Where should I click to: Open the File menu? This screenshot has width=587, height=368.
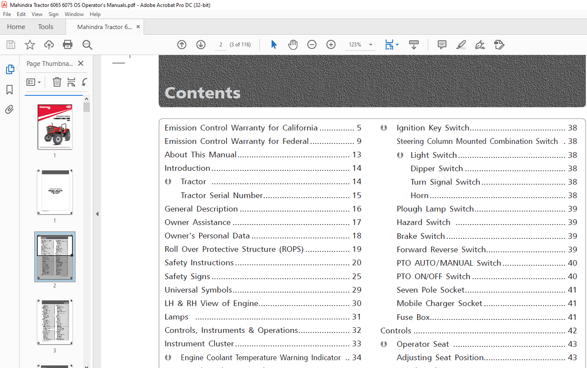coord(7,14)
